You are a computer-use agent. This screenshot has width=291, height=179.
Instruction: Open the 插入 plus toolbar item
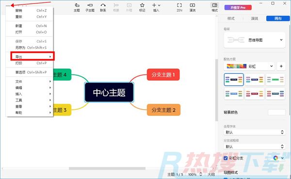[x=156, y=7]
